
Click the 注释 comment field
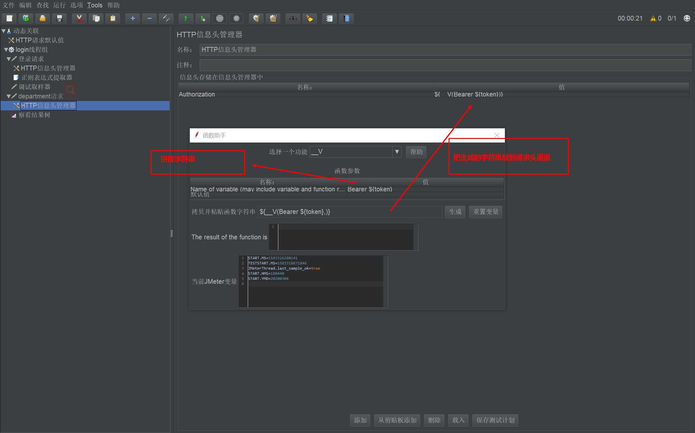pos(445,65)
